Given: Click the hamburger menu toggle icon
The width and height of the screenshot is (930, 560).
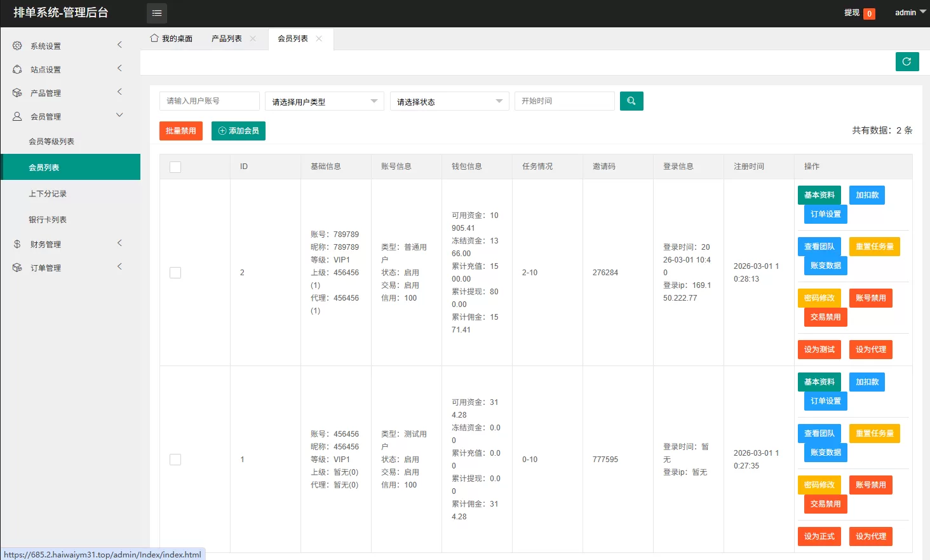Looking at the screenshot, I should tap(156, 13).
